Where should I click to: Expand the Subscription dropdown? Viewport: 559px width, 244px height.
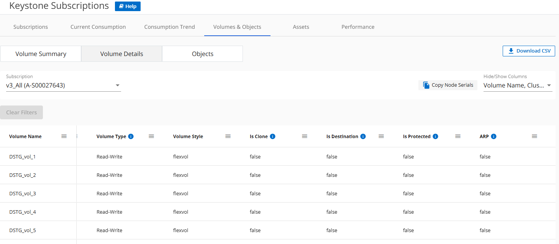pos(118,86)
